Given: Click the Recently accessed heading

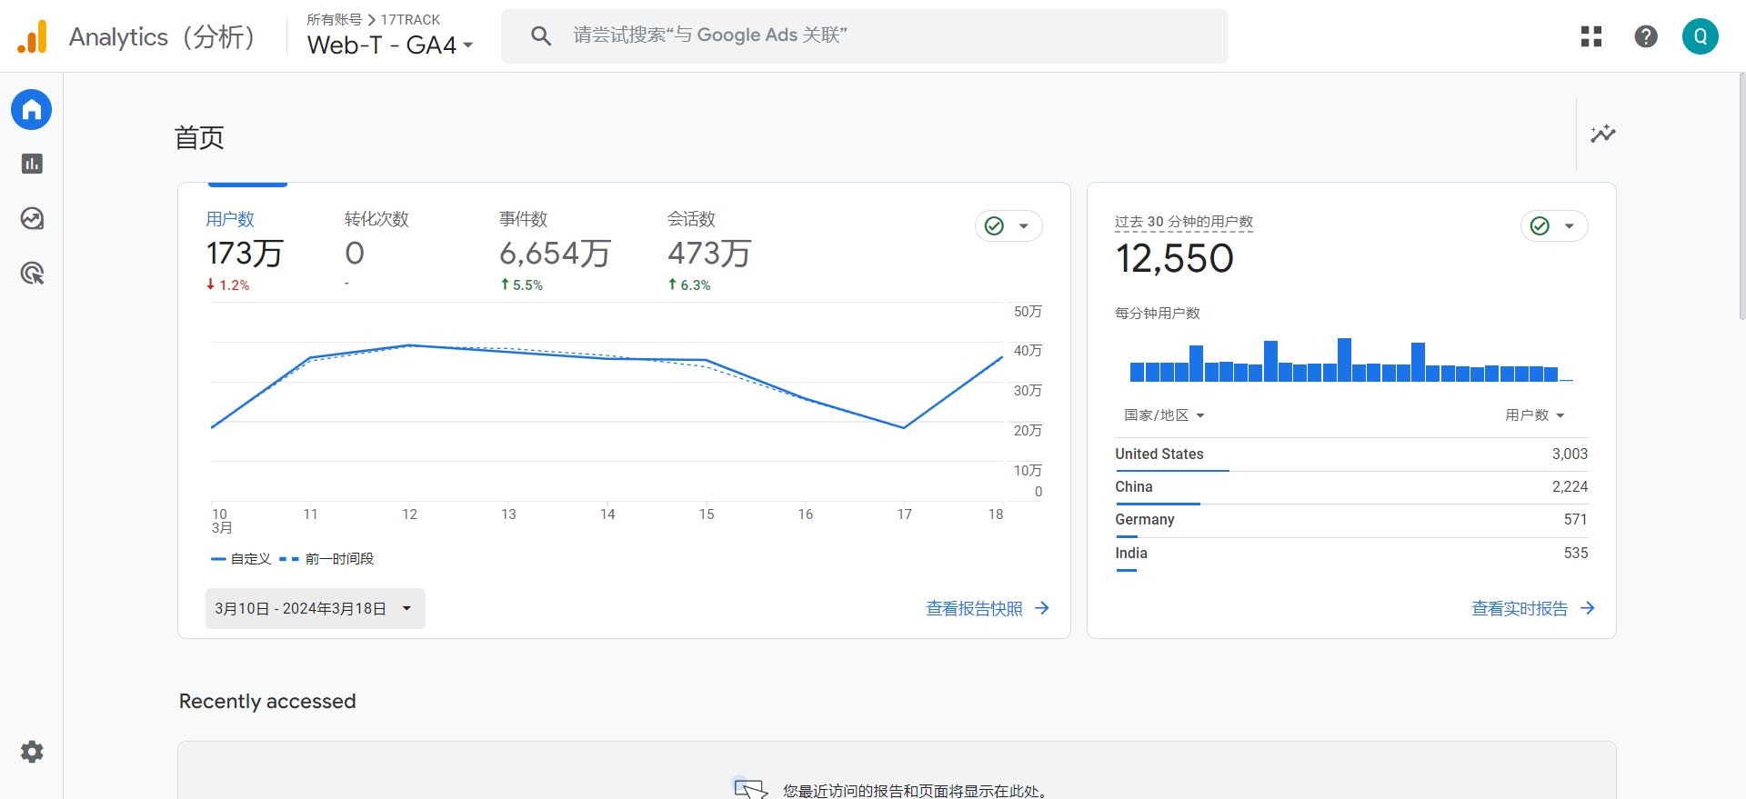Looking at the screenshot, I should [267, 702].
